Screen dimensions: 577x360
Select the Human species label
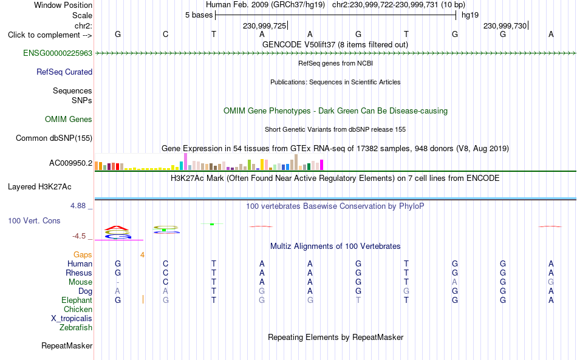coord(80,263)
